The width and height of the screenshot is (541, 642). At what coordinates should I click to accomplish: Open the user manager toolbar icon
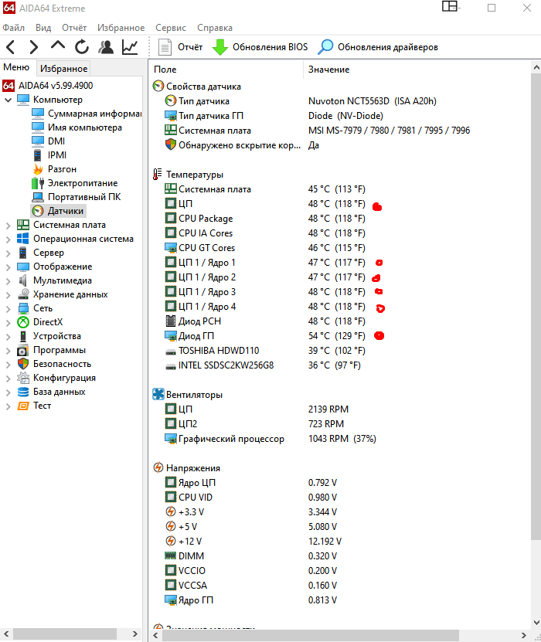pyautogui.click(x=106, y=47)
